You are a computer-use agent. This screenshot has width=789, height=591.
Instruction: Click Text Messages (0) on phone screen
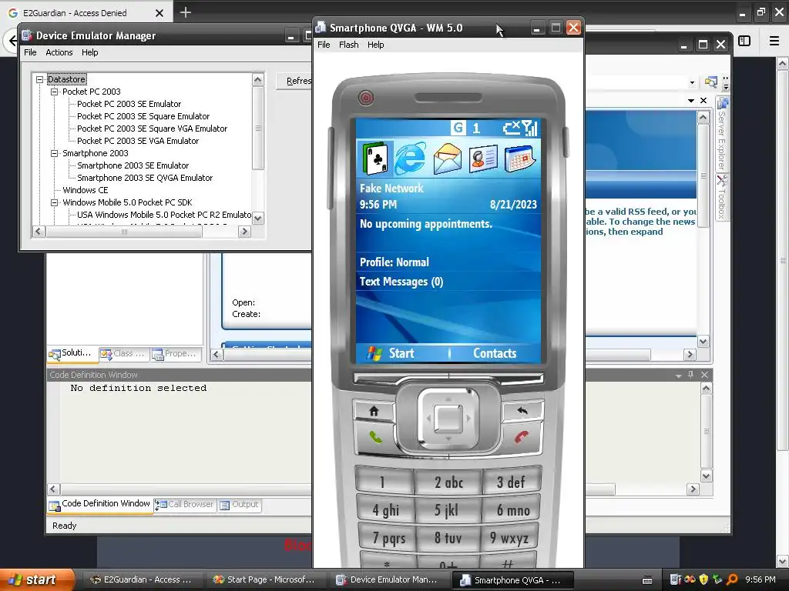401,282
